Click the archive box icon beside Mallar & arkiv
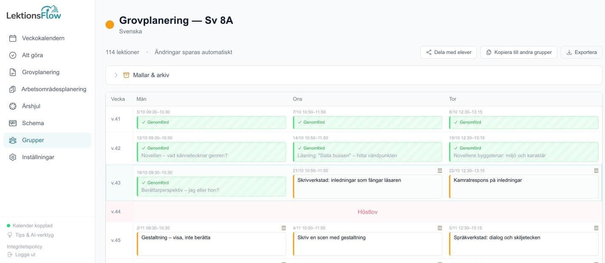This screenshot has width=605, height=263. coord(126,75)
